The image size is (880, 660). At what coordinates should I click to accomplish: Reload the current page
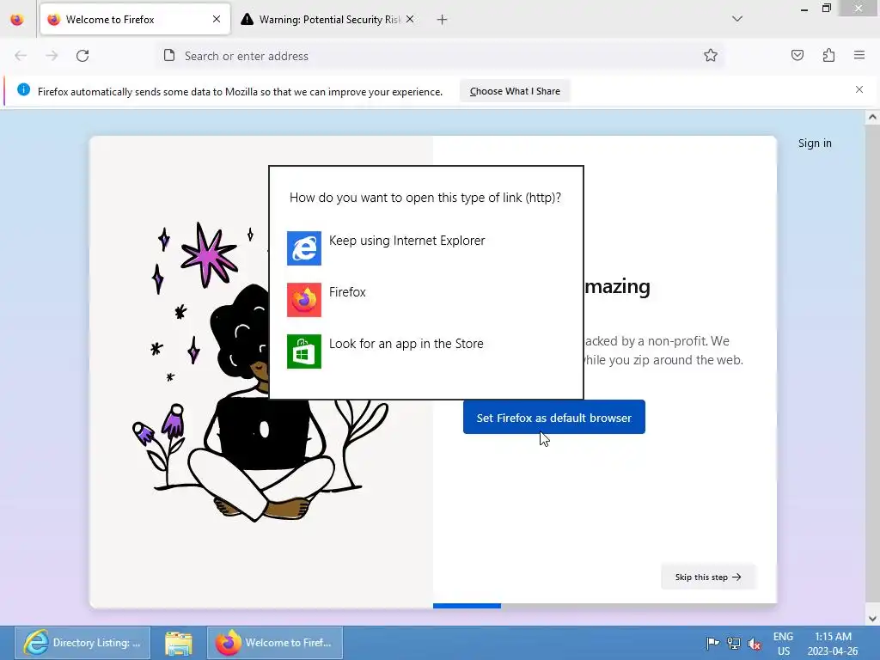[x=82, y=56]
